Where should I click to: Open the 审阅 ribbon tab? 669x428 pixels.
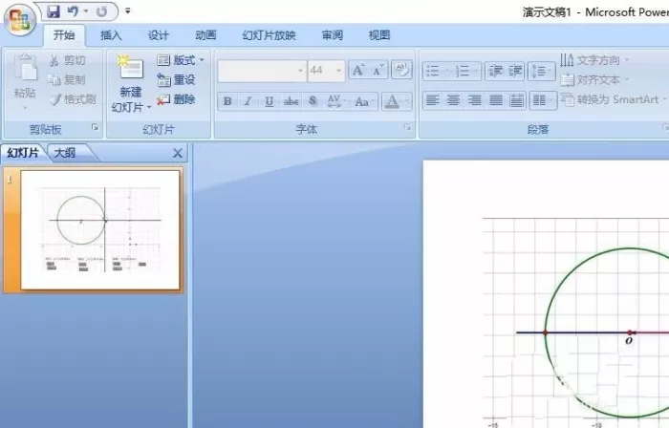coord(333,35)
